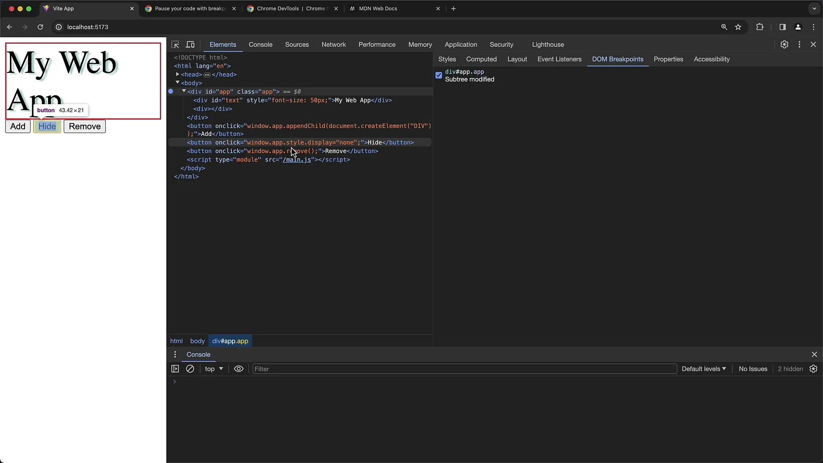Click the eye visibility icon in Console

coord(238,369)
